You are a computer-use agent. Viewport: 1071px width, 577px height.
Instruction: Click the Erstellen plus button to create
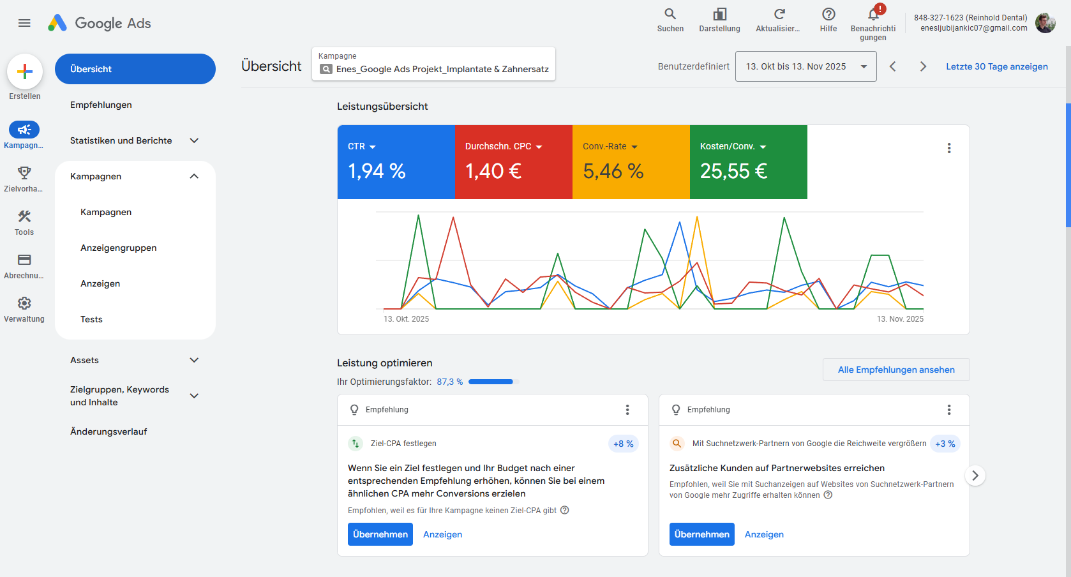pyautogui.click(x=24, y=71)
